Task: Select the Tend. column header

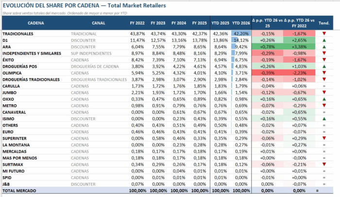Action: click(x=324, y=23)
